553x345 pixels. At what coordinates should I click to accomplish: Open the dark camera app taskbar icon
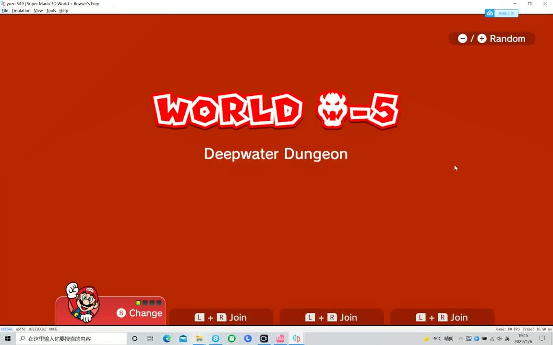264,339
